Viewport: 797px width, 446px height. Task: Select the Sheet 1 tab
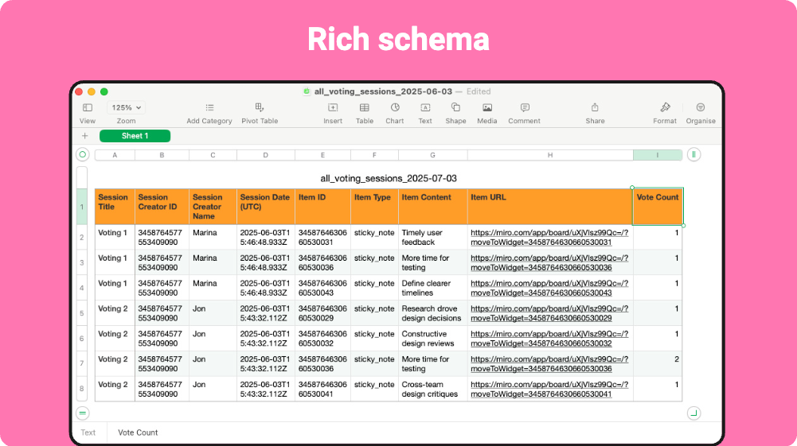[135, 136]
